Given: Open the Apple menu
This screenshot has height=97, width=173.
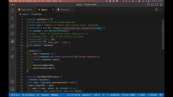Looking at the screenshot, I should point(11,1).
